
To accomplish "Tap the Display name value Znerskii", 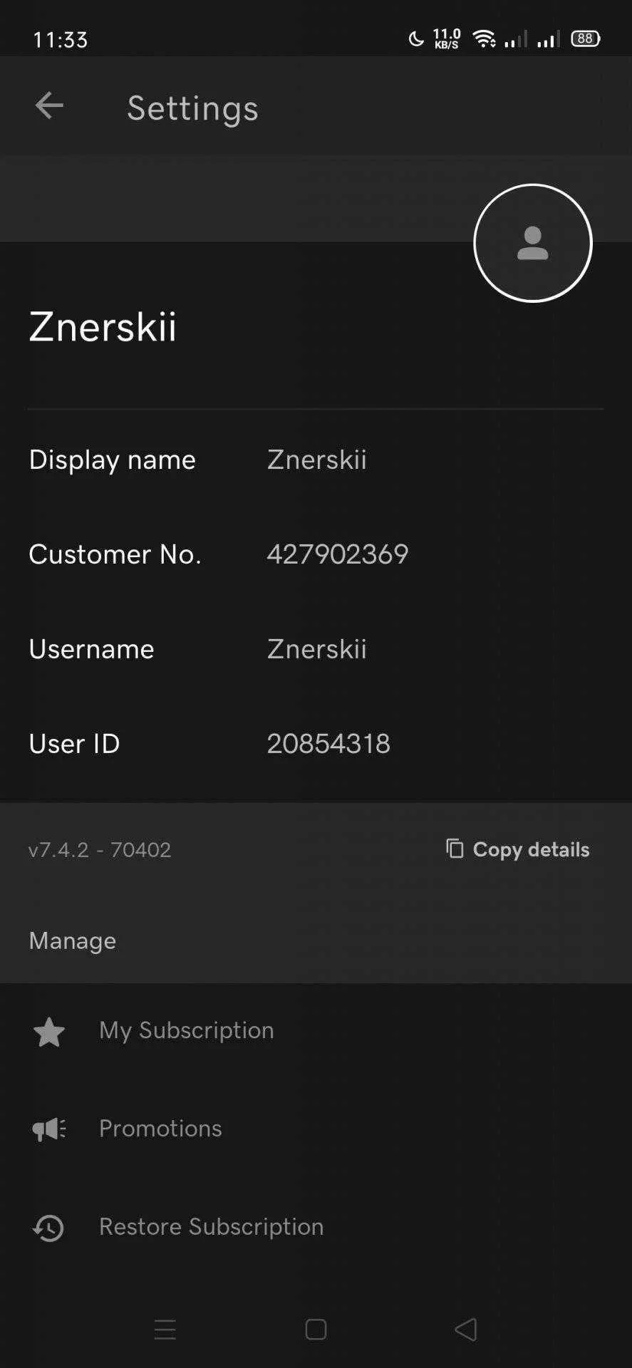I will point(317,460).
